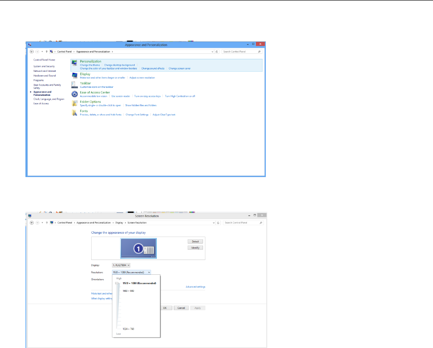Screen dimensions: 433x348
Task: Click the Folder Options category icon
Action: (x=75, y=103)
